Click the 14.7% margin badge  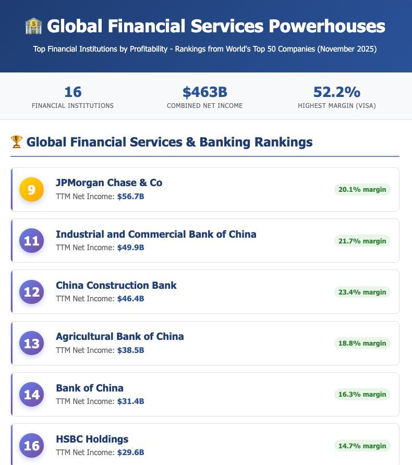362,446
